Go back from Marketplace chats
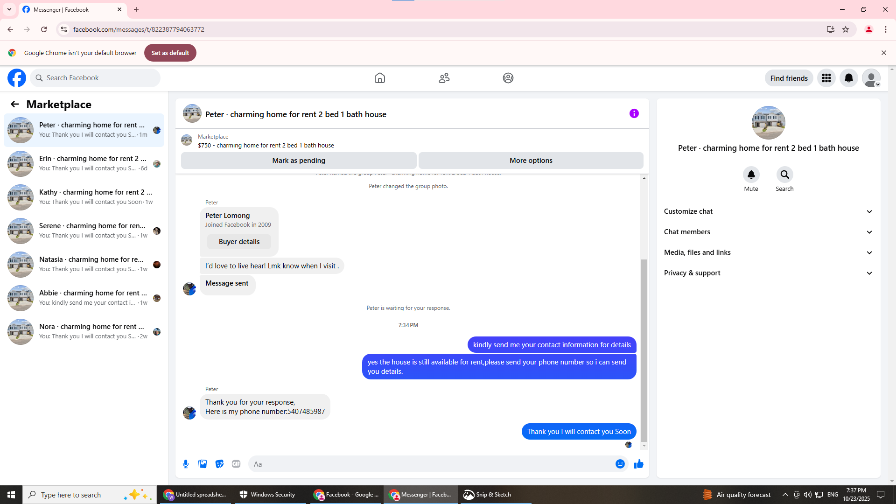 [x=15, y=104]
